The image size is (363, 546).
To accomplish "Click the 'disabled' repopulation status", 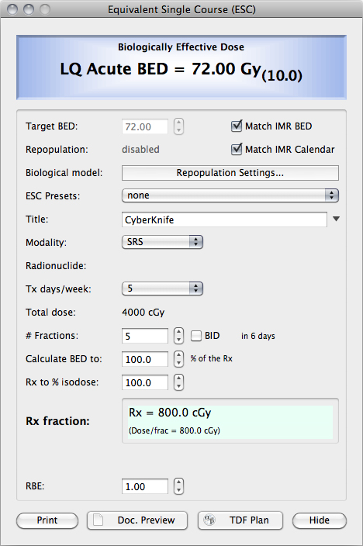I will 140,150.
